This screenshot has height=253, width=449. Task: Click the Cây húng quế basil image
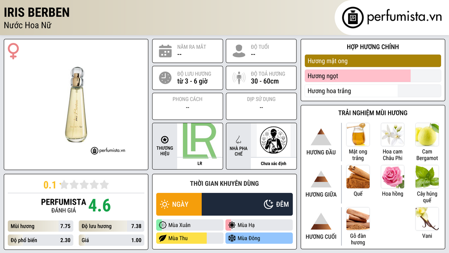(427, 177)
